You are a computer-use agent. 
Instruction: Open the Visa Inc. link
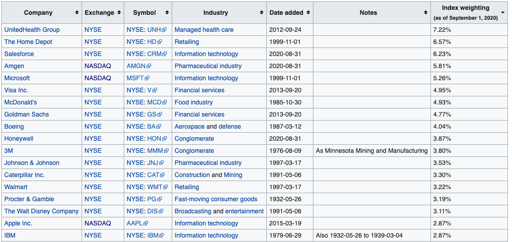pos(16,90)
